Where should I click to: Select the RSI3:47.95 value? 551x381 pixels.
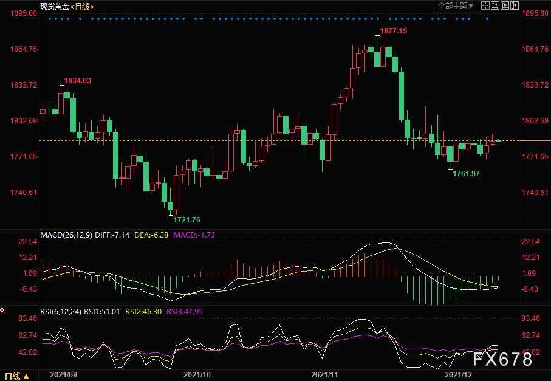[185, 311]
